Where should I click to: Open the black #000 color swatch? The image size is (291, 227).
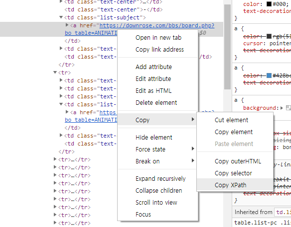coord(269,4)
